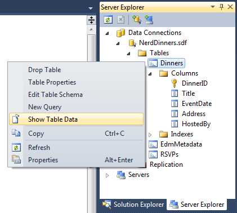Collapse the Data Connections node
The image size is (237, 213).
107,33
